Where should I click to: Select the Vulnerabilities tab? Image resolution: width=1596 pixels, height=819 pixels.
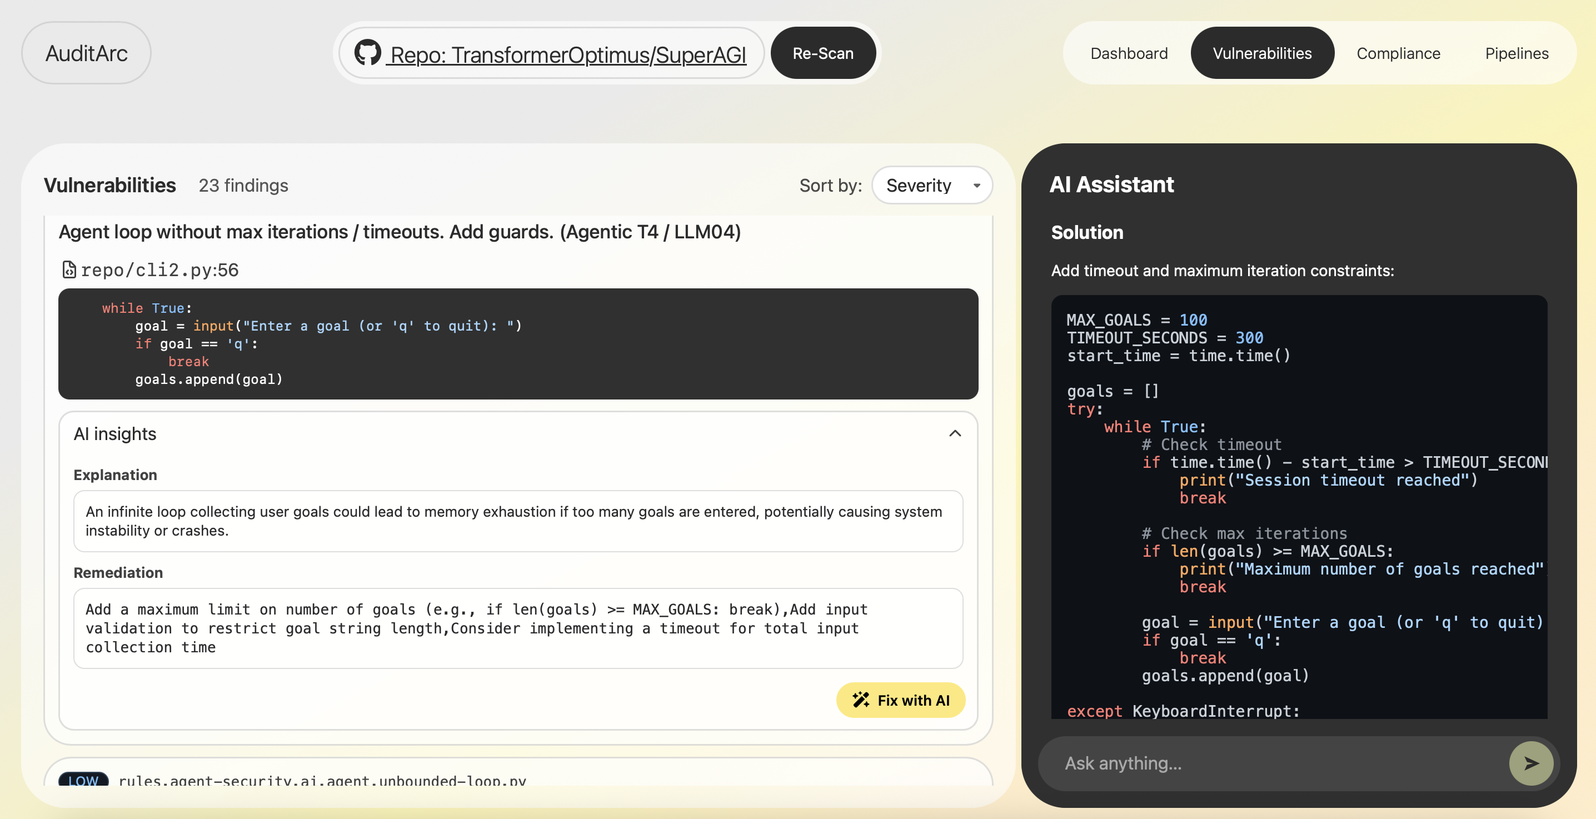click(1261, 53)
